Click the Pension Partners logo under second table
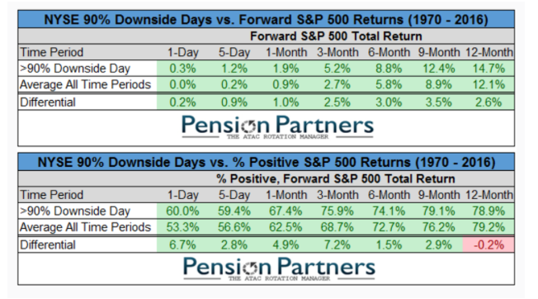Screen dimensions: 538x299 (x=279, y=268)
